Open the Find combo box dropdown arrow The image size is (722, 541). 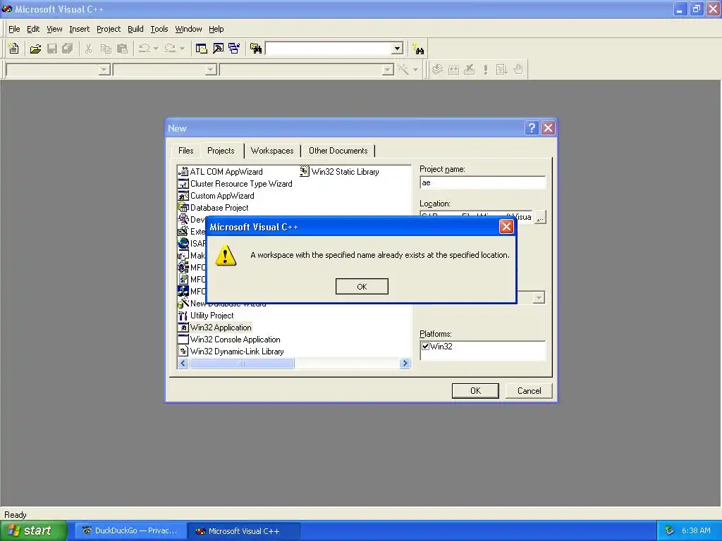(398, 49)
